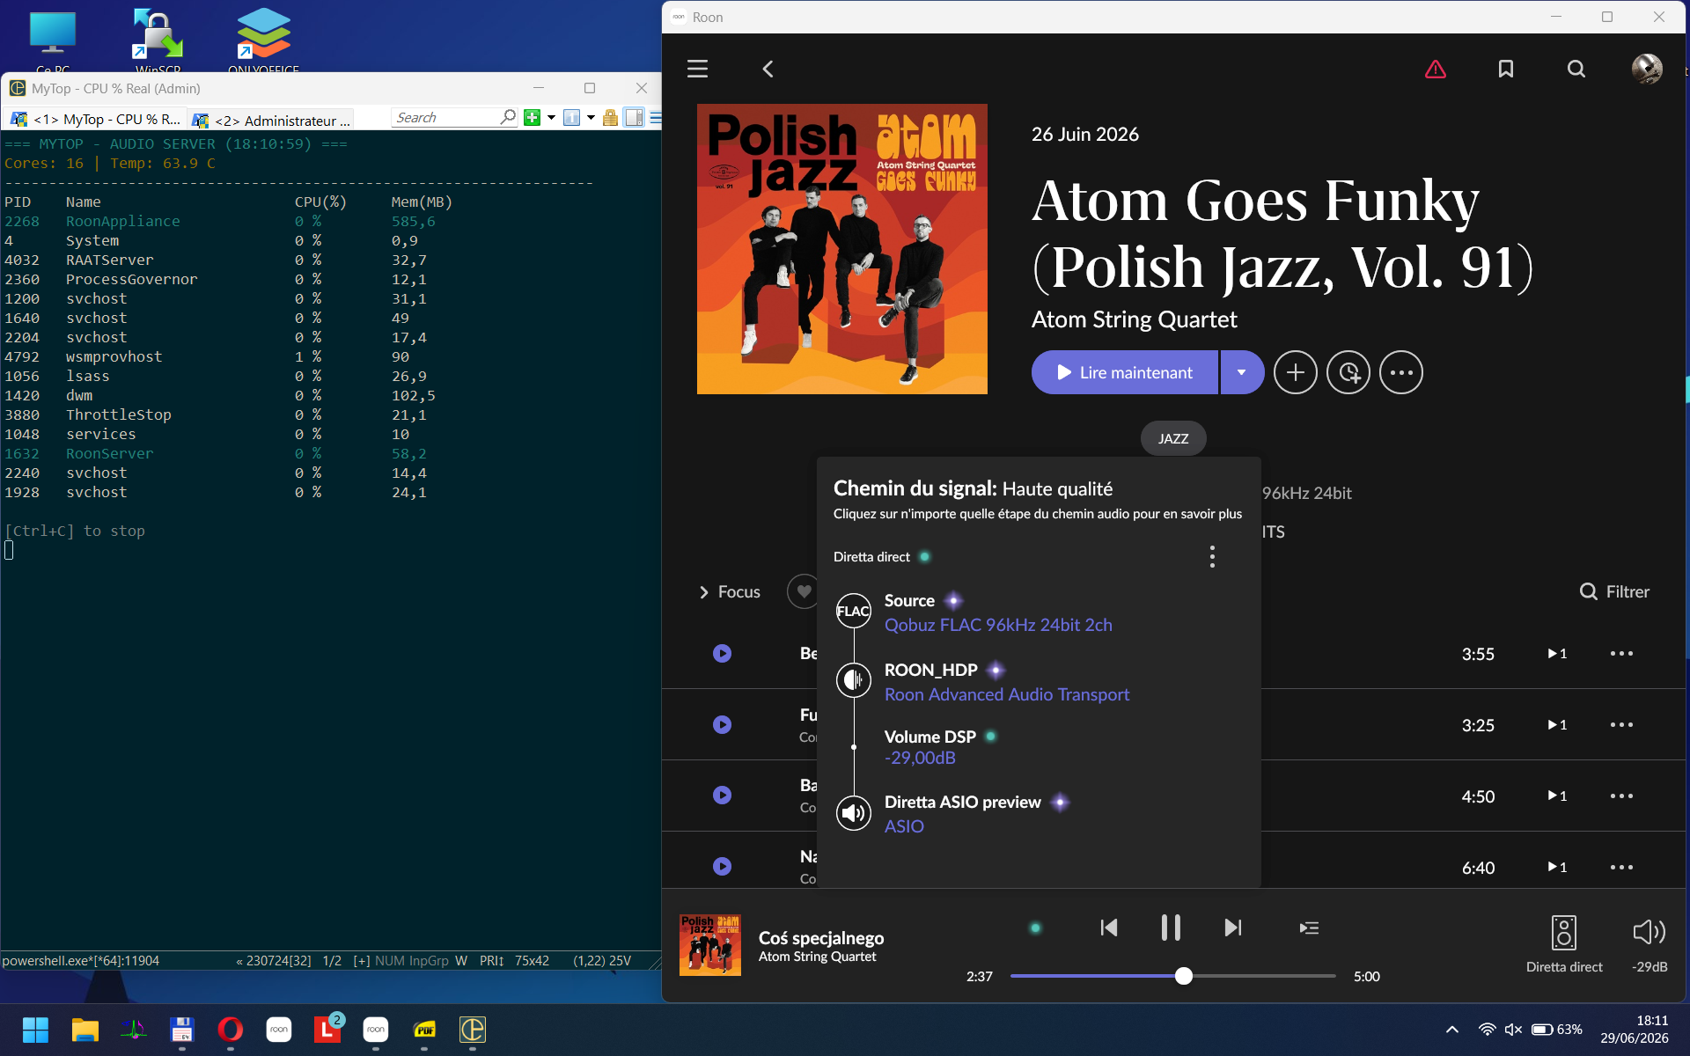Open File Explorer from the taskbar
The width and height of the screenshot is (1690, 1056).
pyautogui.click(x=84, y=1030)
